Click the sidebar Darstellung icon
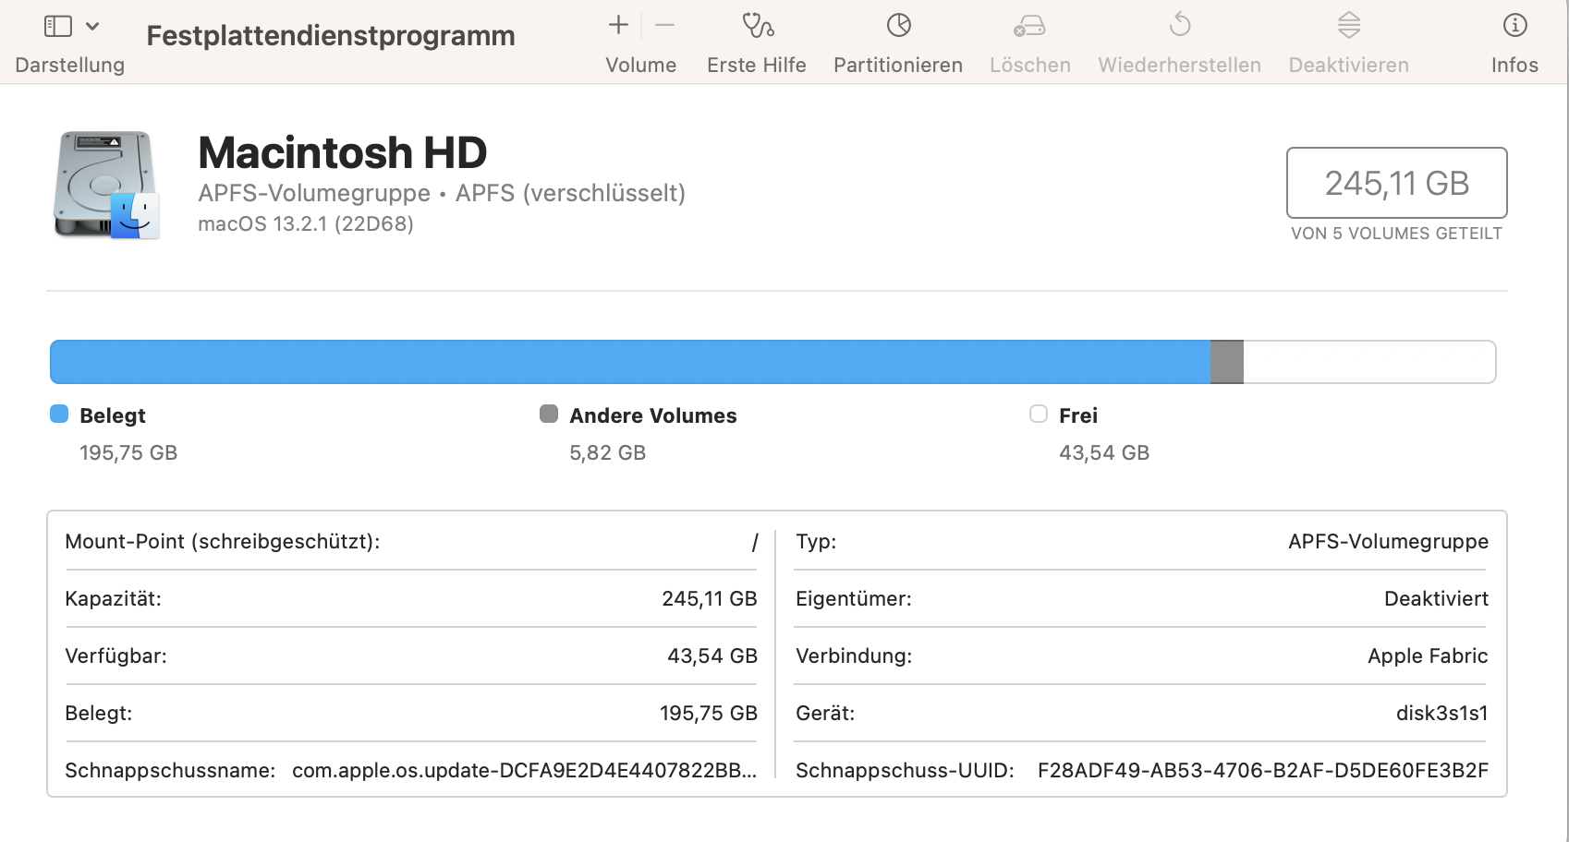Screen dimensions: 1569x842 (58, 26)
